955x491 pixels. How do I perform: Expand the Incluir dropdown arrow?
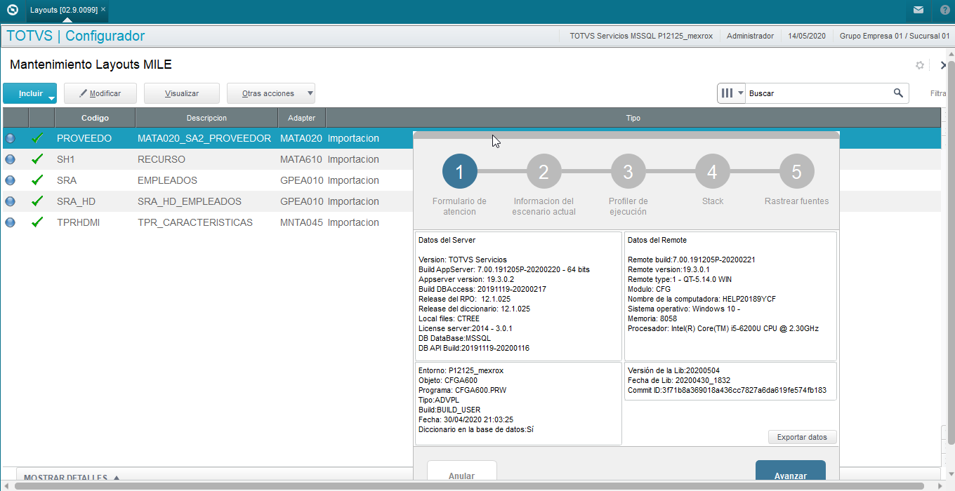pos(51,98)
